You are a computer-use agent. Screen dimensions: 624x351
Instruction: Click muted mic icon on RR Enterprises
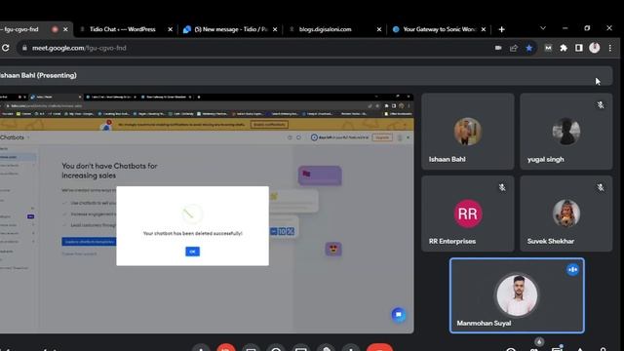coord(502,187)
